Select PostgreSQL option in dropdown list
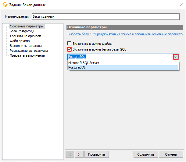The width and height of the screenshot is (186, 162). coord(77,68)
